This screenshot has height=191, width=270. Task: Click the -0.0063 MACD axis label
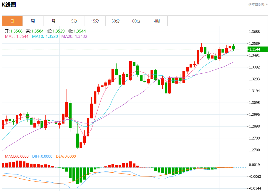[255, 177]
